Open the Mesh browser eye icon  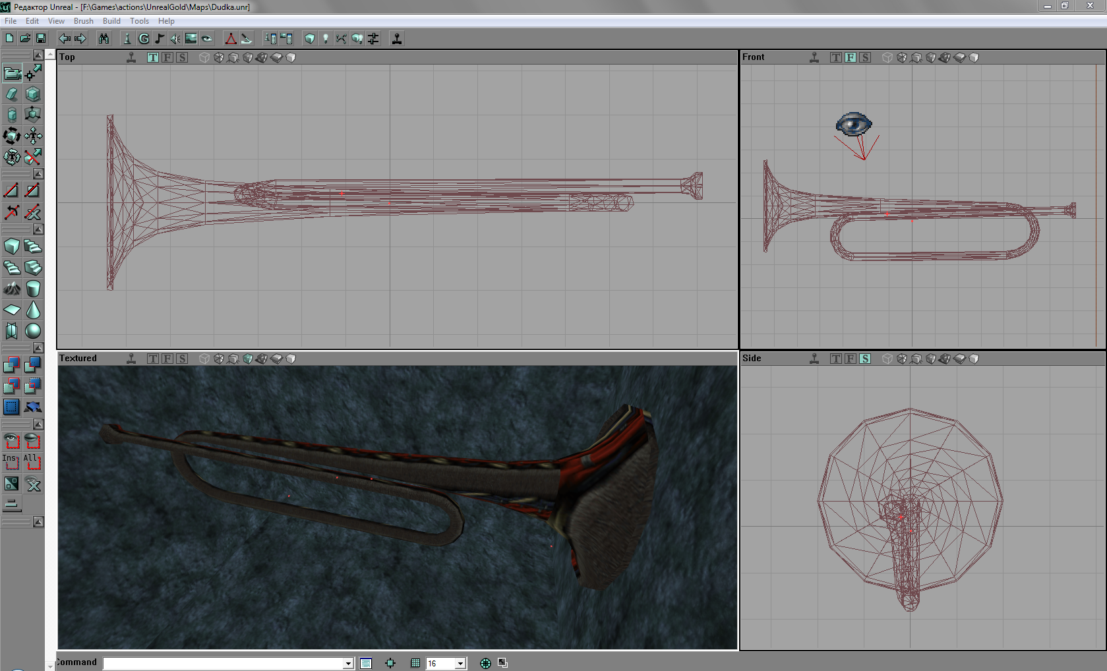(x=207, y=39)
